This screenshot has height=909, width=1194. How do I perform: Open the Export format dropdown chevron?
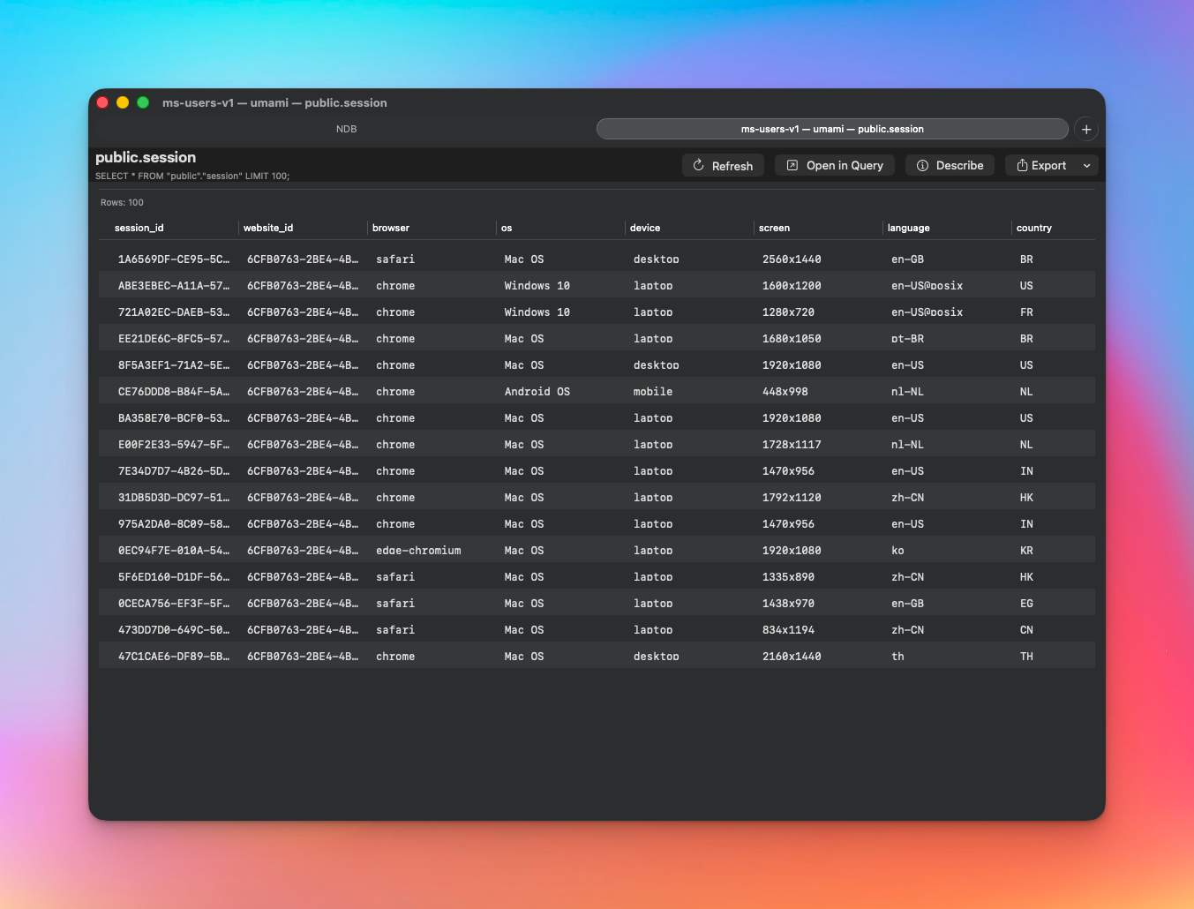[x=1086, y=165]
